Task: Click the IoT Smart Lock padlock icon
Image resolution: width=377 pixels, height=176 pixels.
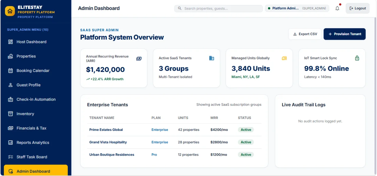Action: coord(357,58)
